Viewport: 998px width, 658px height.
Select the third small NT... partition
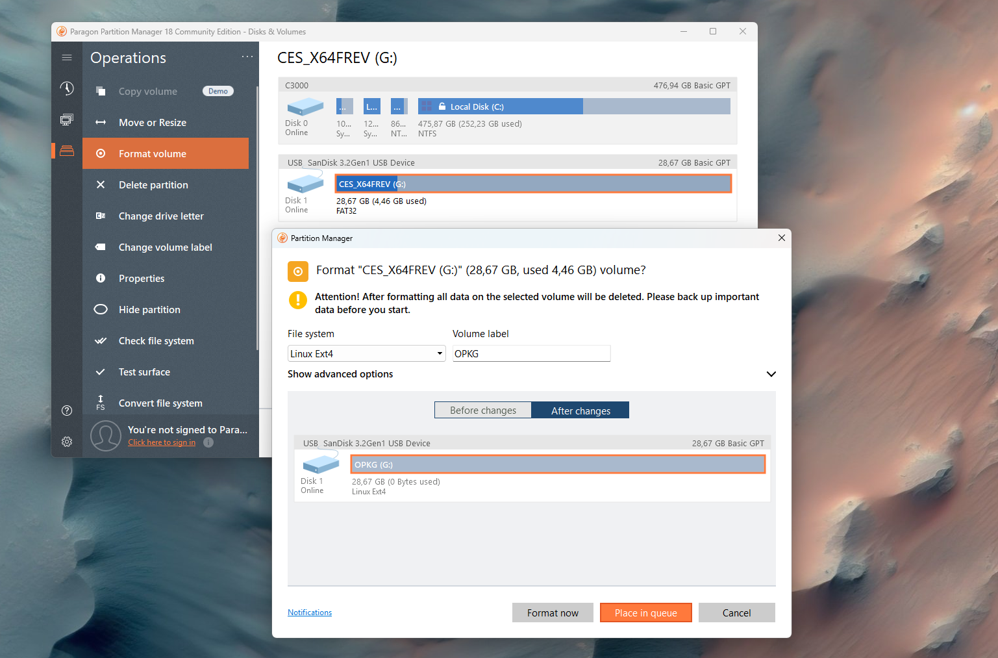coord(399,107)
